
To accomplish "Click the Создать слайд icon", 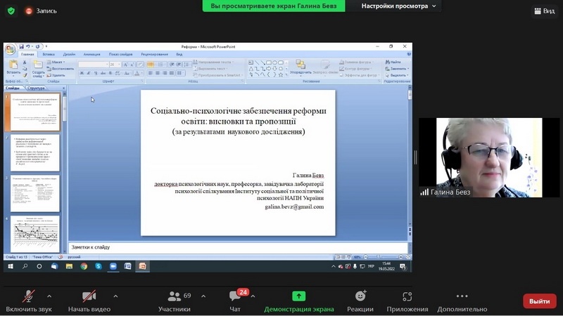I will 38,65.
